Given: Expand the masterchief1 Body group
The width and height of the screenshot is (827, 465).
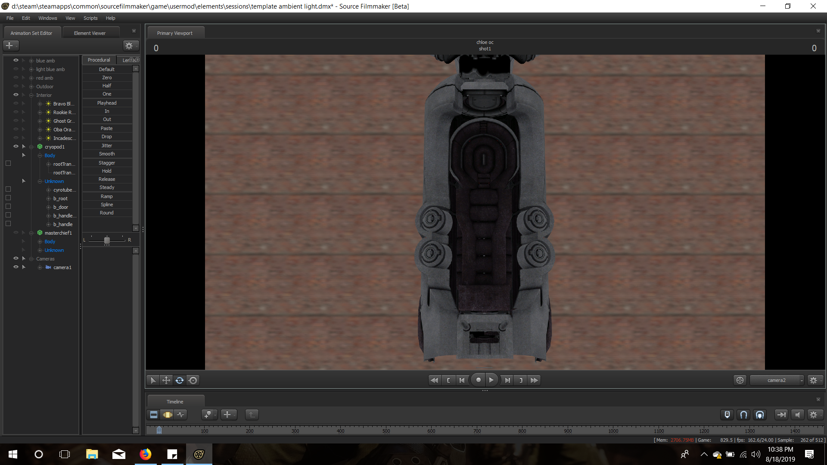Looking at the screenshot, I should click(x=40, y=242).
